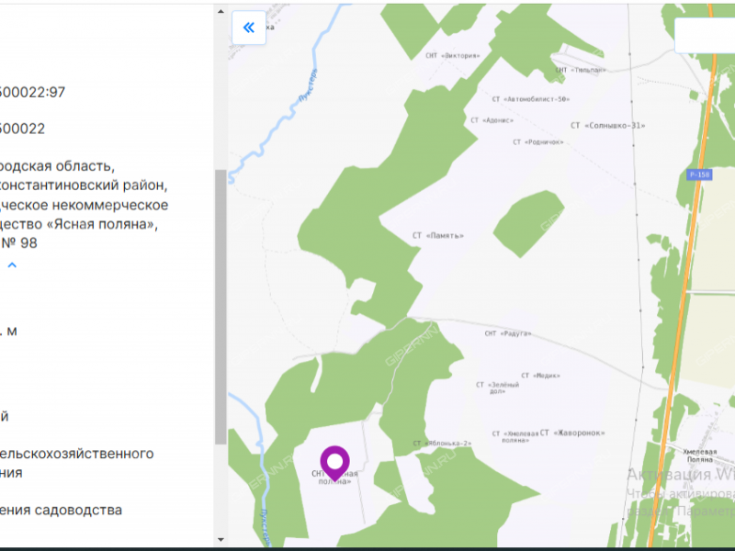Click the scrollbar up arrow
The image size is (735, 551).
(x=220, y=12)
